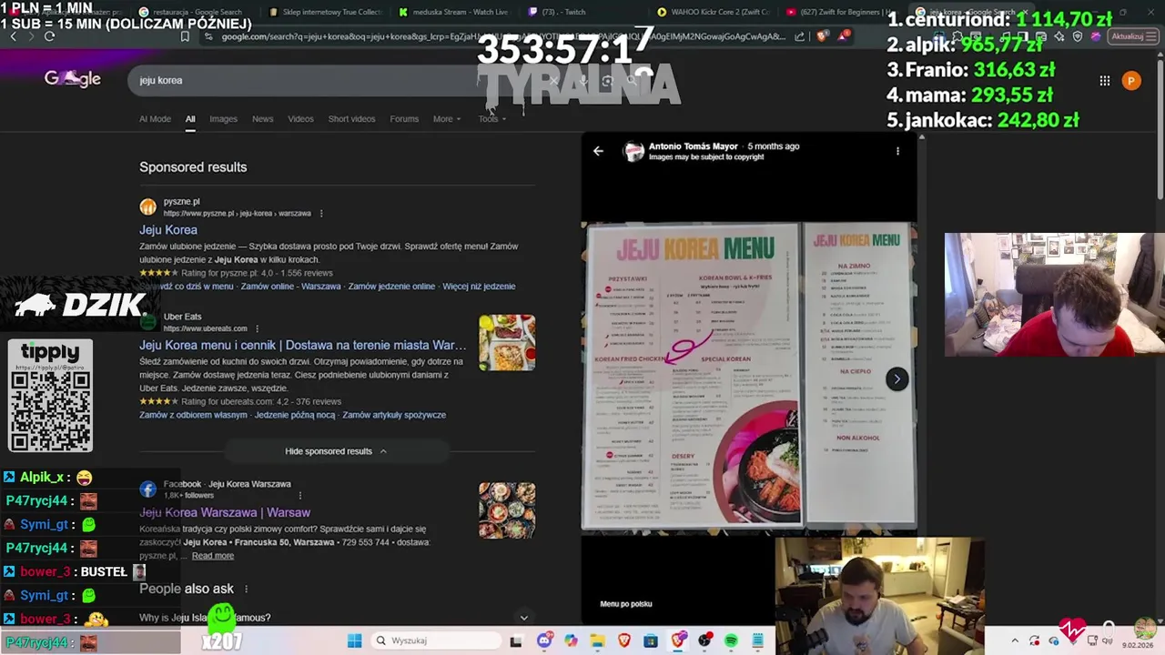This screenshot has width=1165, height=655.
Task: Switch to meduska Stream browser tab
Action: (453, 13)
